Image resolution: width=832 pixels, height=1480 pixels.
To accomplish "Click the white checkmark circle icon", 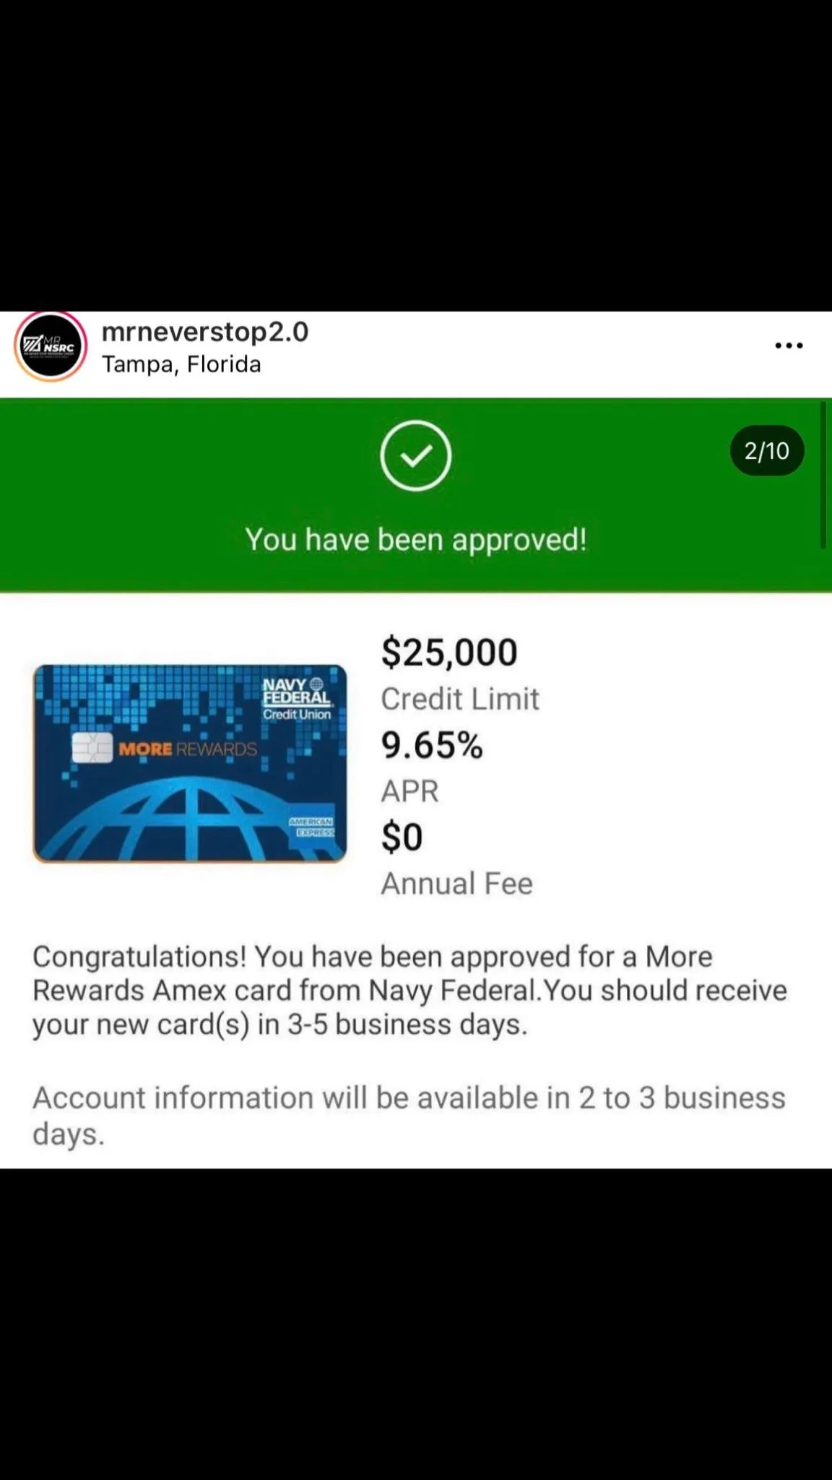I will pyautogui.click(x=416, y=456).
